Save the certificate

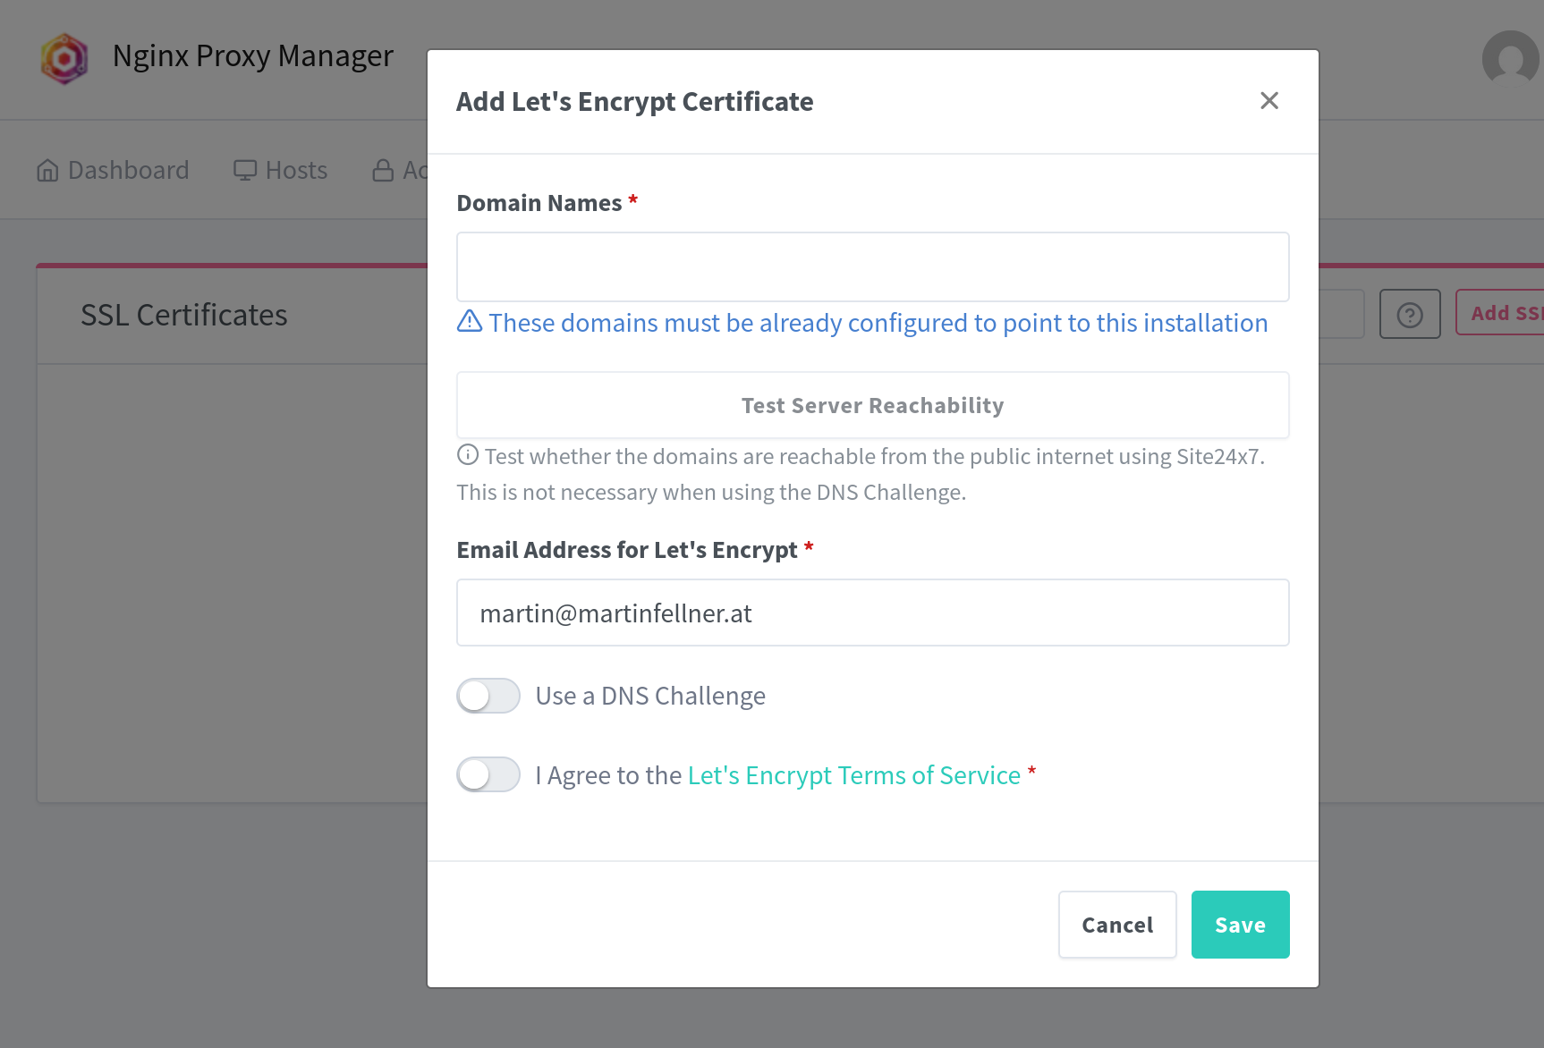(1240, 925)
